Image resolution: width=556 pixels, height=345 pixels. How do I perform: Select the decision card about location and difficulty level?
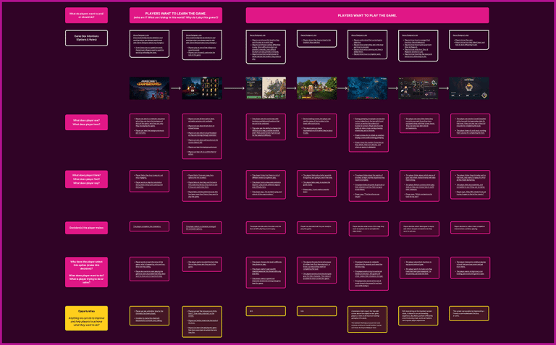coord(266,228)
